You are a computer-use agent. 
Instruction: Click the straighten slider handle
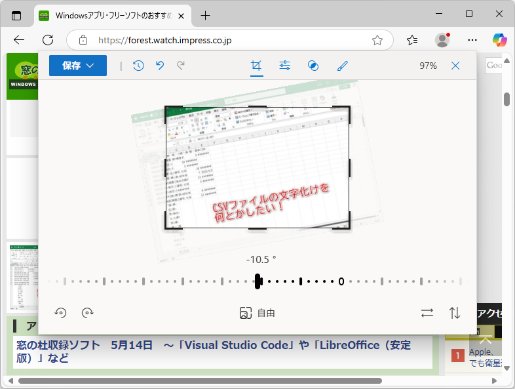(x=258, y=281)
